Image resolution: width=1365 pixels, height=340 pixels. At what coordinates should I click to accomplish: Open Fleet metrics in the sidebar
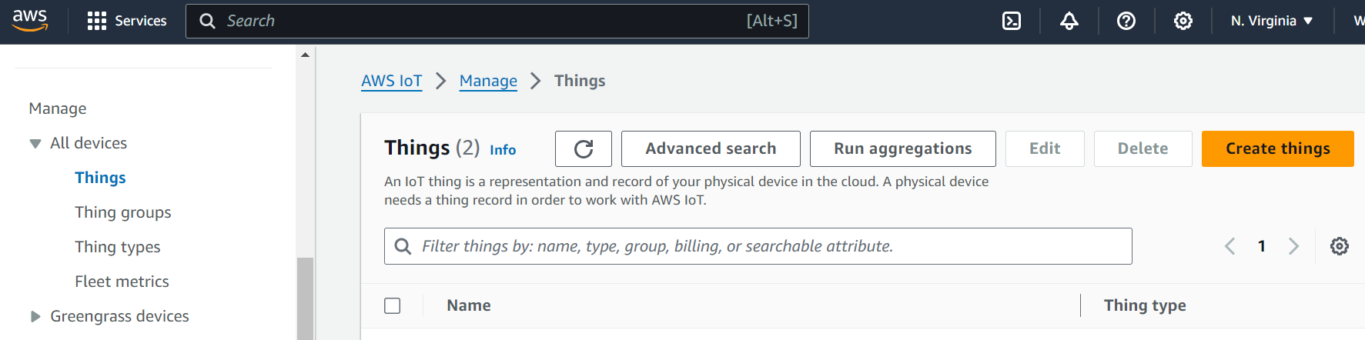pos(122,282)
